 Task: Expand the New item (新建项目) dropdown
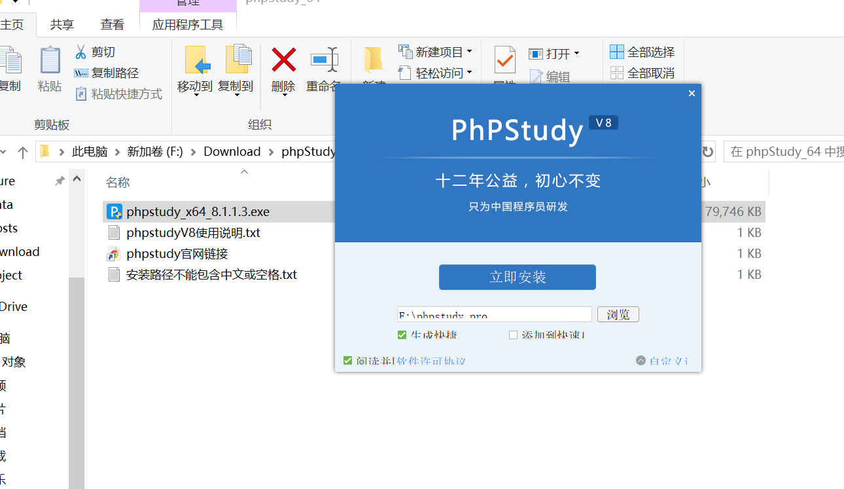pos(469,52)
